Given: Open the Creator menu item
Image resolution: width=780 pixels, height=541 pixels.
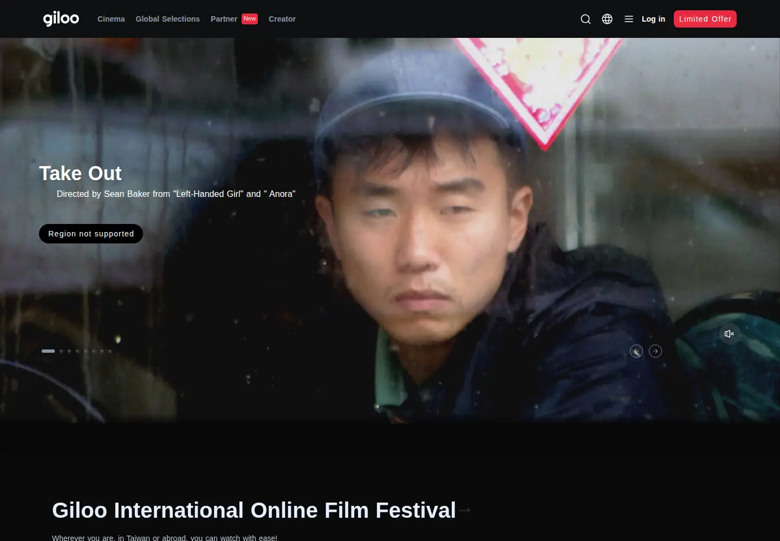Looking at the screenshot, I should pyautogui.click(x=282, y=19).
